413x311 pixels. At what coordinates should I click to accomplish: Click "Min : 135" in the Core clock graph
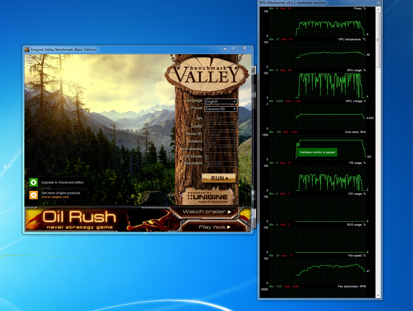tap(275, 132)
